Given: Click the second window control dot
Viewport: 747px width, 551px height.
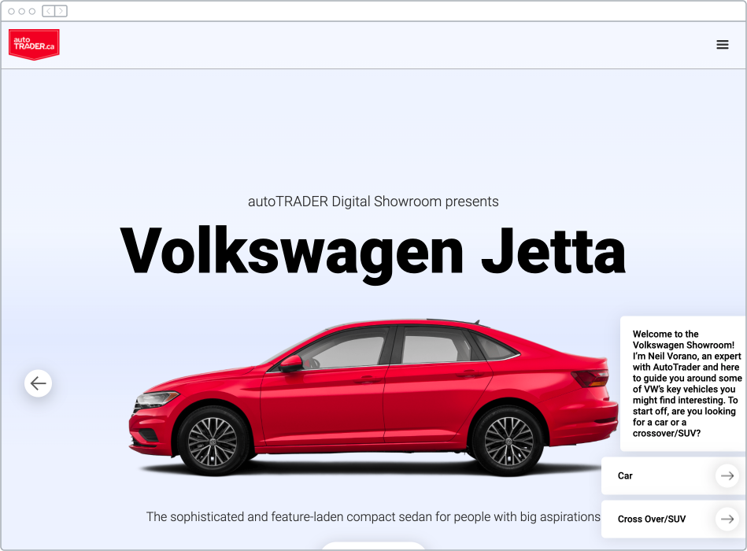Looking at the screenshot, I should [x=22, y=11].
